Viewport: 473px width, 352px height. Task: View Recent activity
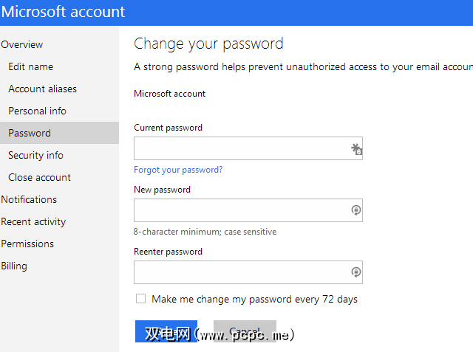click(33, 221)
